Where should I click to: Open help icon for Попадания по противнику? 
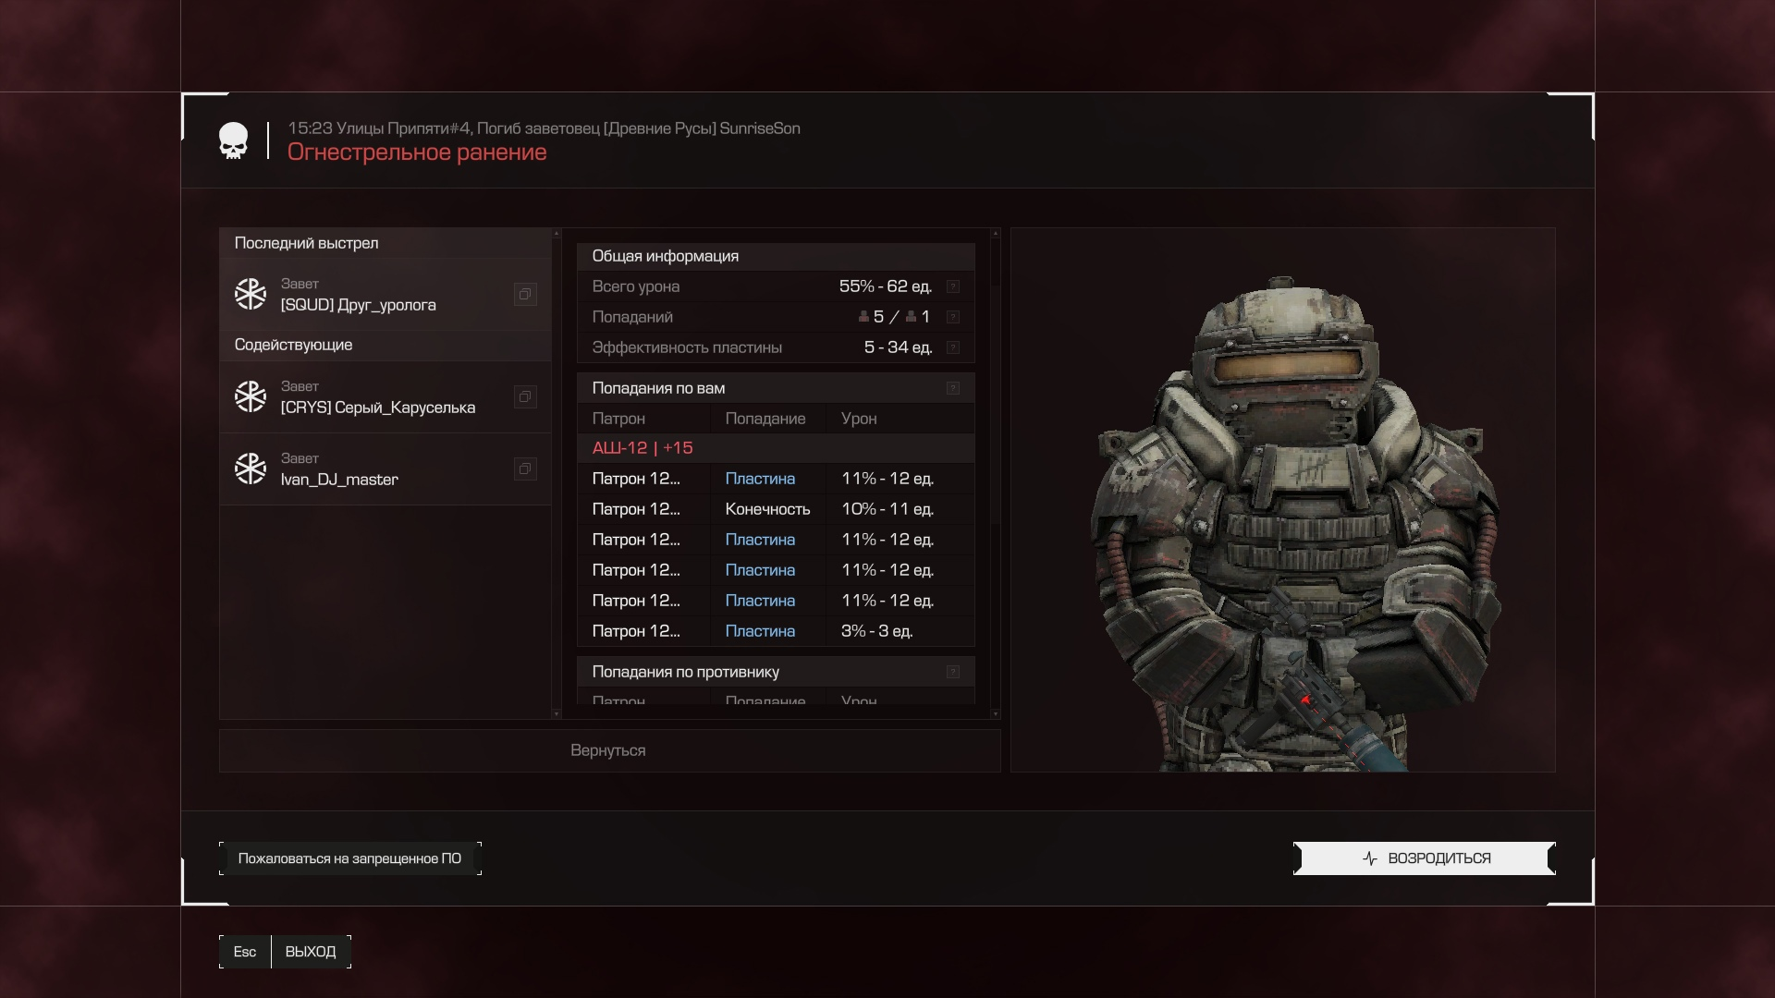(x=953, y=672)
